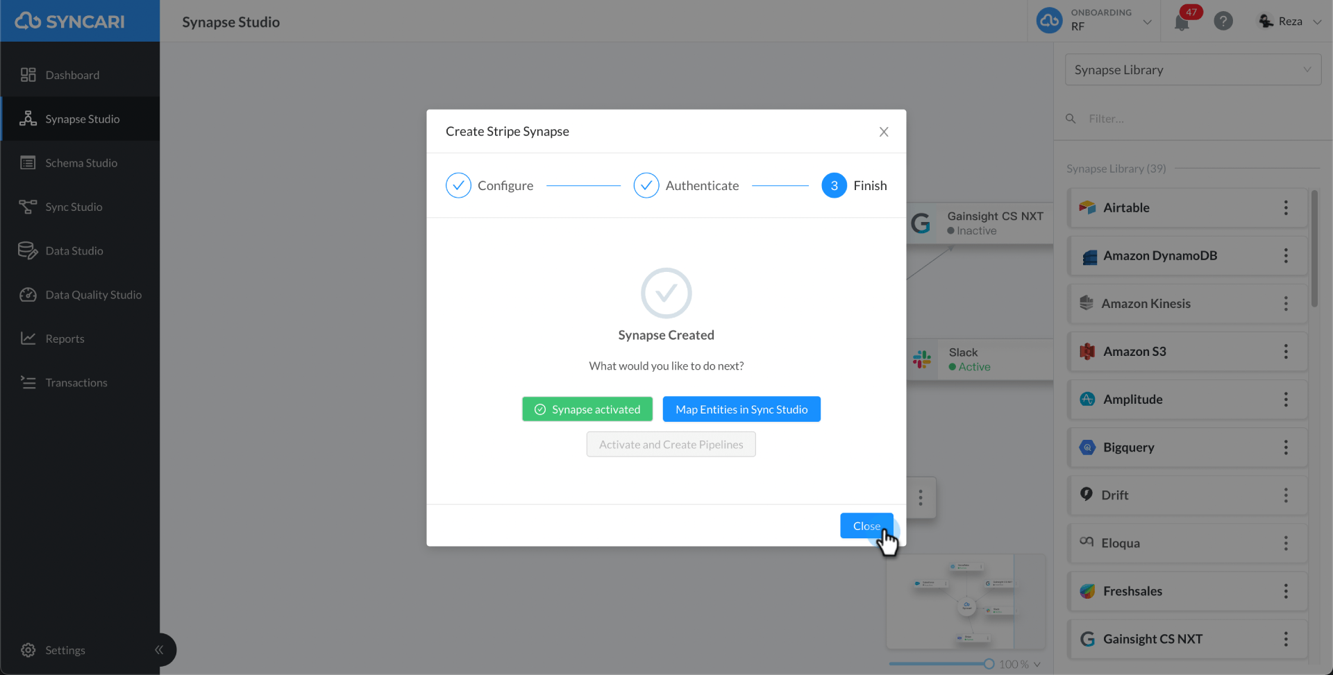This screenshot has height=675, width=1333.
Task: Click the Transactions list icon
Action: pyautogui.click(x=28, y=382)
